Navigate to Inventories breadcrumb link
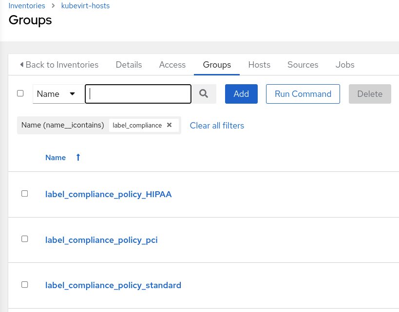Image resolution: width=399 pixels, height=312 pixels. (x=27, y=6)
